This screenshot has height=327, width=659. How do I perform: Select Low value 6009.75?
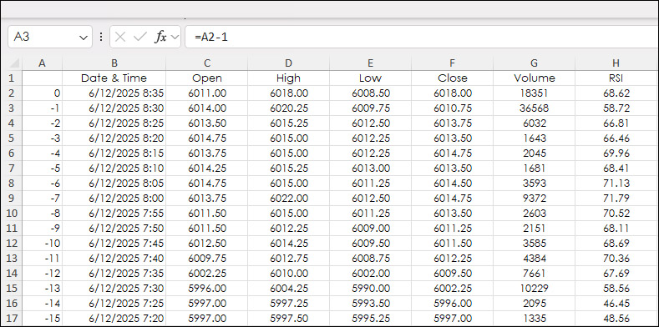[370, 108]
